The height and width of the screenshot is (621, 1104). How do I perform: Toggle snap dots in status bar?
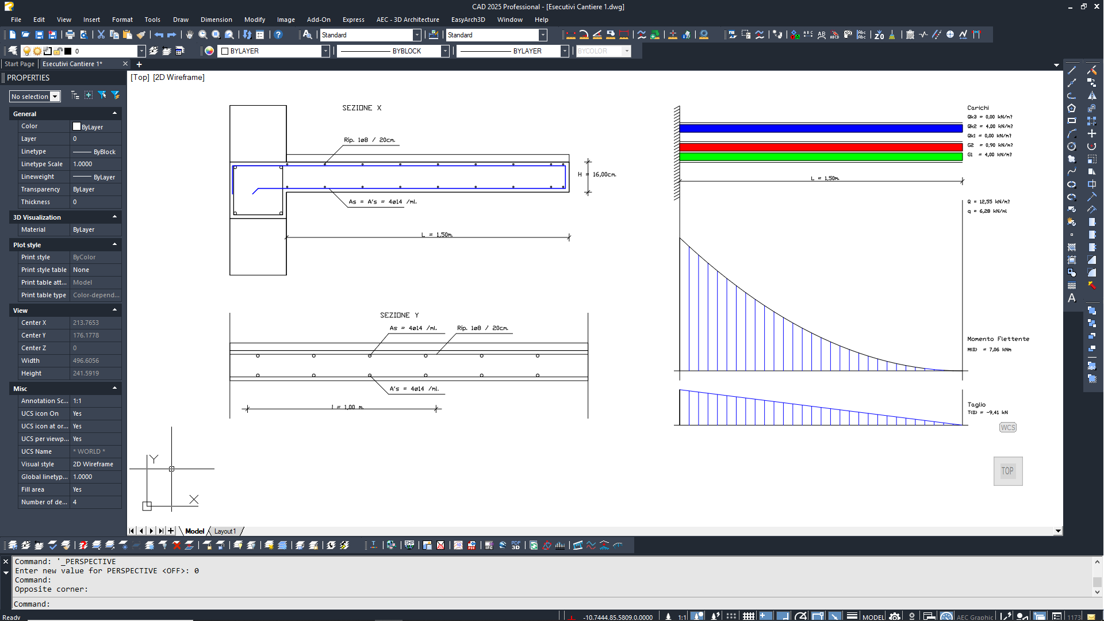[731, 616]
